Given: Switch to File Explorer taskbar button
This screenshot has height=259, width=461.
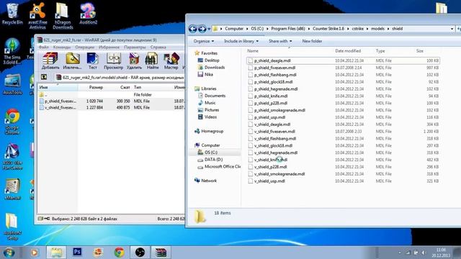Looking at the screenshot, I should point(56,253).
